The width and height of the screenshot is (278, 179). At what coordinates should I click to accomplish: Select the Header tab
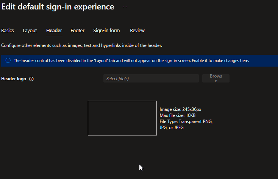pos(54,31)
